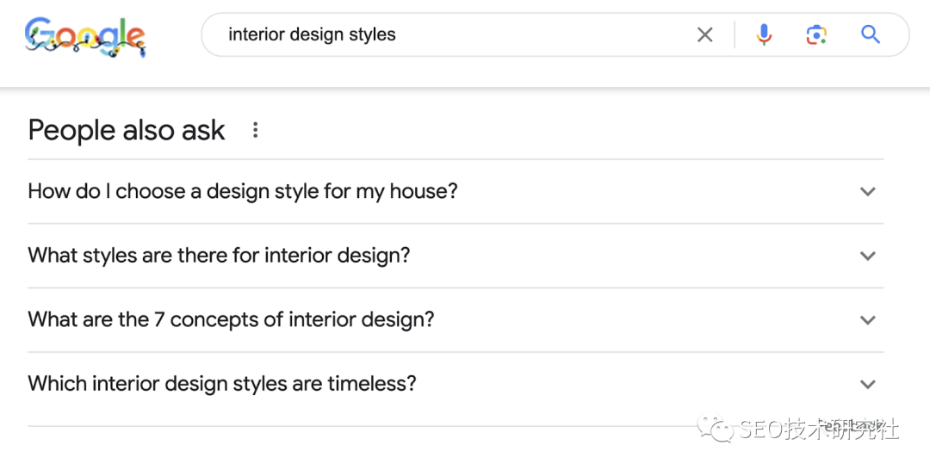
Task: Expand the chevron for the 7 concepts question
Action: point(868,320)
